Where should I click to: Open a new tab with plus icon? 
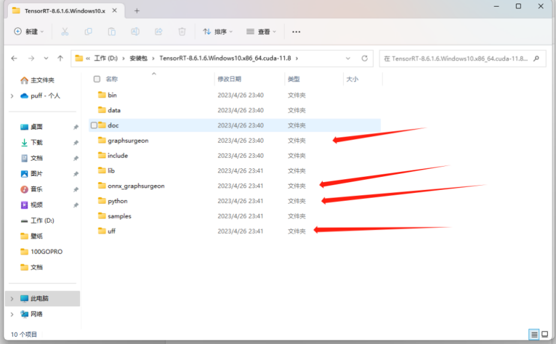click(x=137, y=11)
